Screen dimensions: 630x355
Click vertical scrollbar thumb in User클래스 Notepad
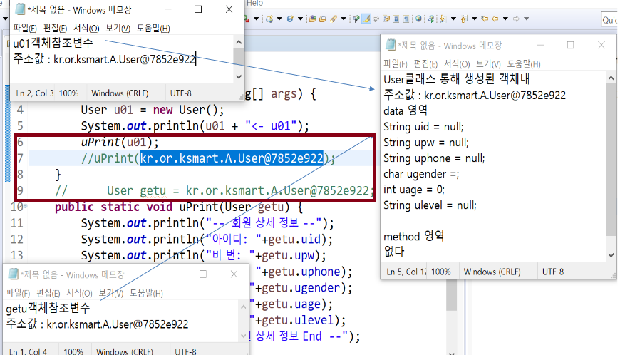(x=611, y=160)
